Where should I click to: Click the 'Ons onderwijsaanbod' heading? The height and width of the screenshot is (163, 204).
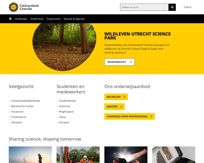[x=127, y=87]
